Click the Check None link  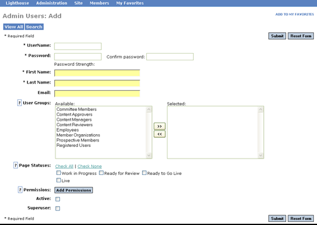click(90, 166)
